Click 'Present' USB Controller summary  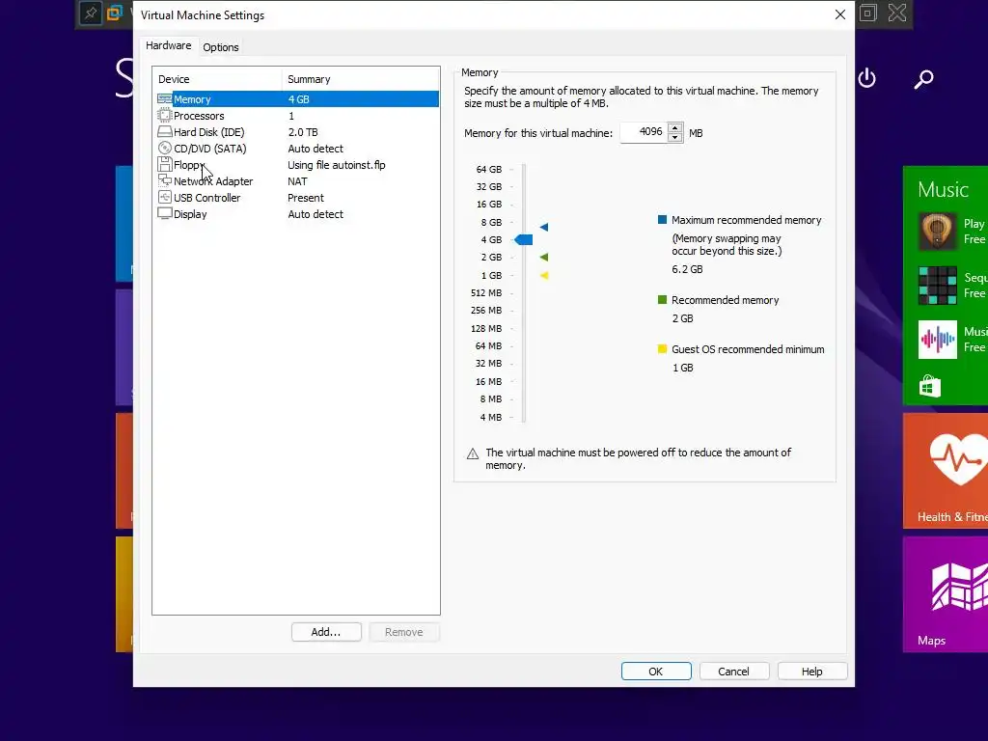306,198
